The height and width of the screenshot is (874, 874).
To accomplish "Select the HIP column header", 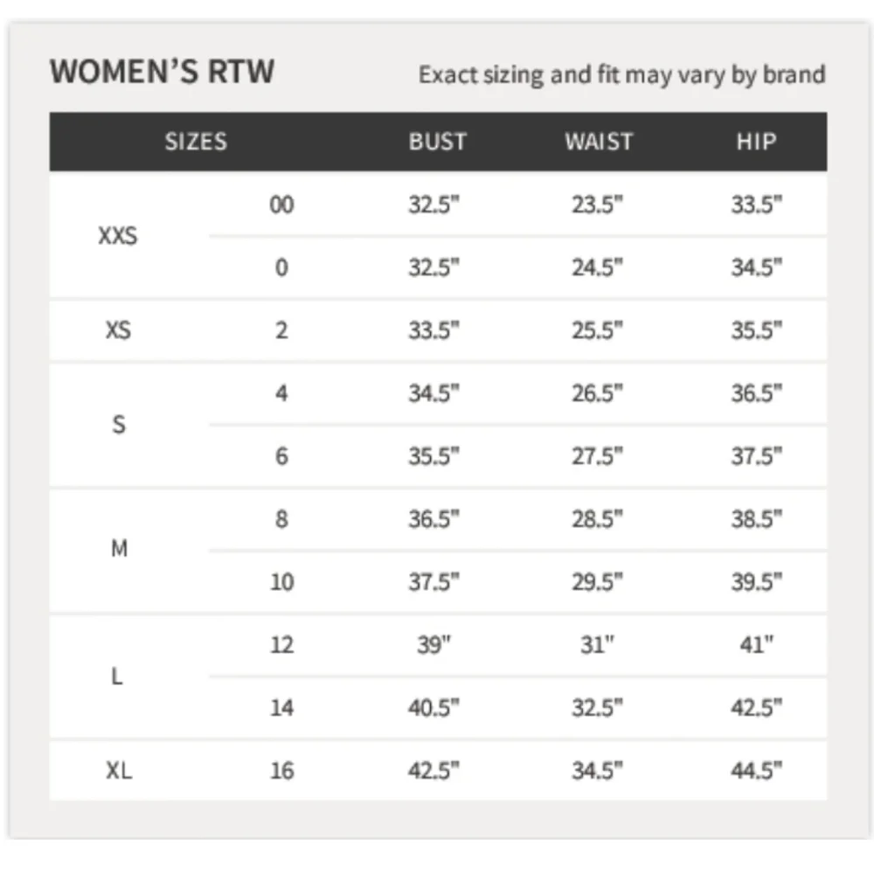I will coord(756,142).
